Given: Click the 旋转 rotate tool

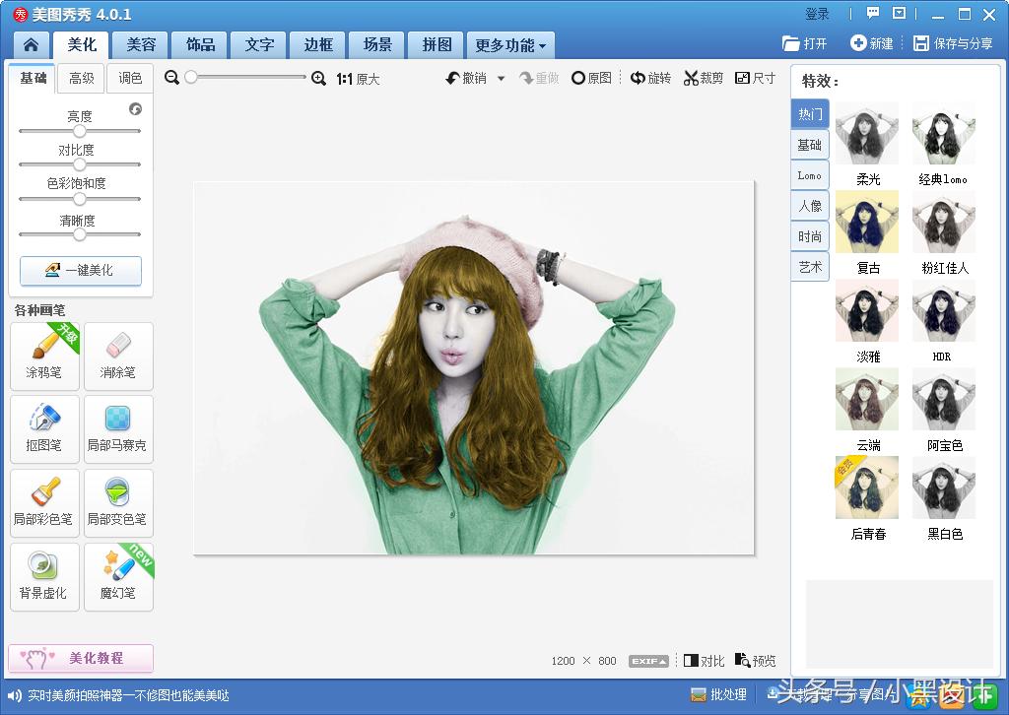Looking at the screenshot, I should click(650, 78).
